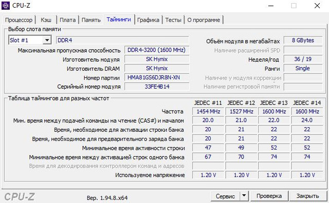329x203 pixels.
Task: Select part number HMA81GS6DJR8N-XN
Action: point(157,77)
